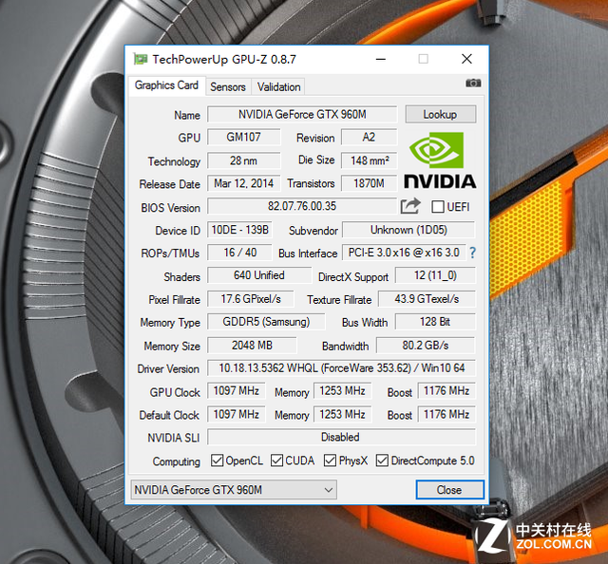The image size is (608, 564).
Task: Click the Bus Width field 128 Bit
Action: click(x=435, y=322)
